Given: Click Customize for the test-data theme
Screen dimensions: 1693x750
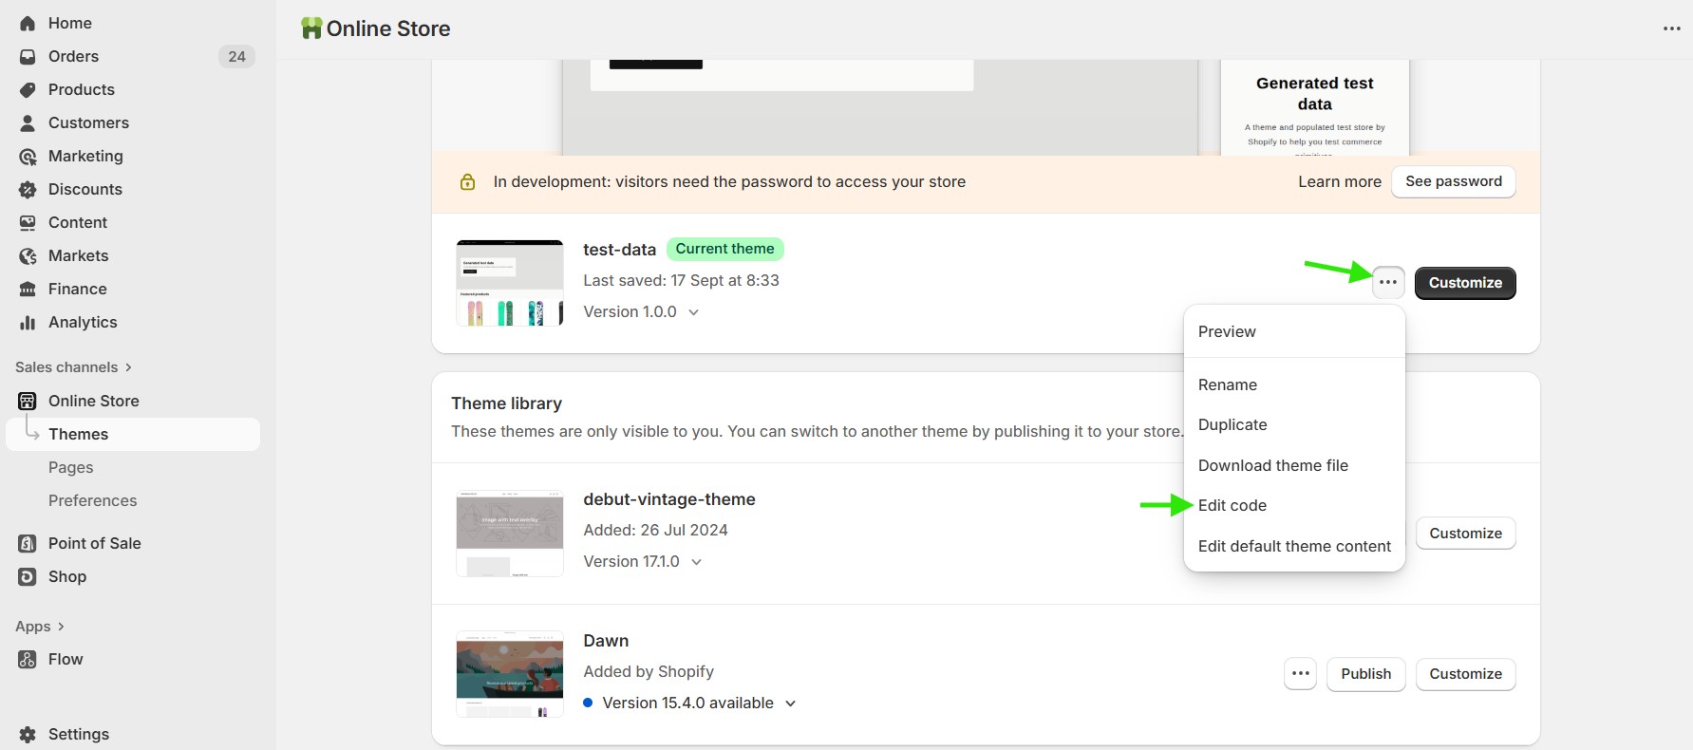Looking at the screenshot, I should pos(1465,283).
